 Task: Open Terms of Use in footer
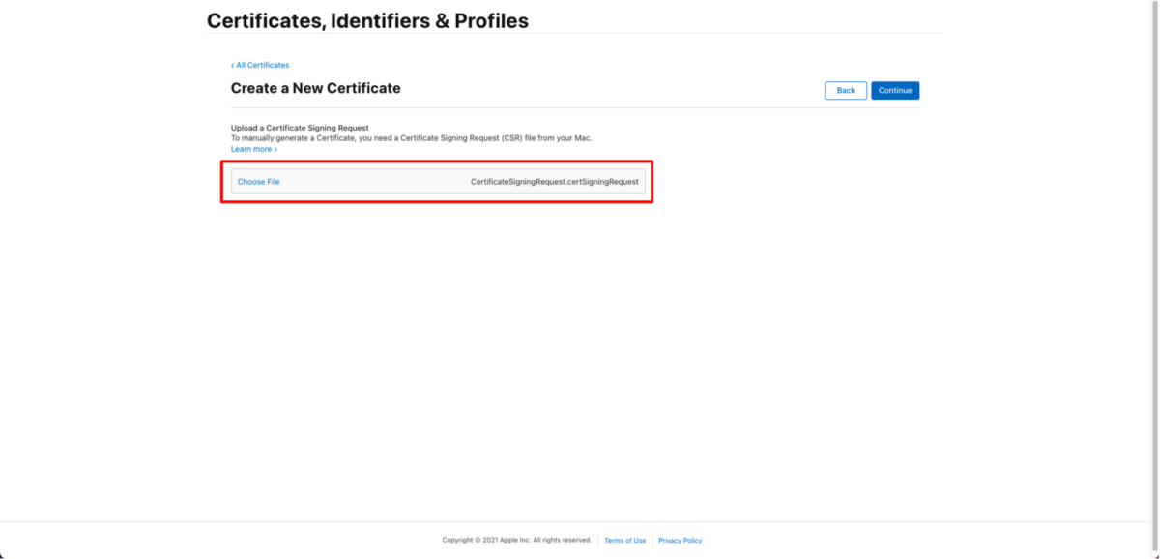coord(625,540)
